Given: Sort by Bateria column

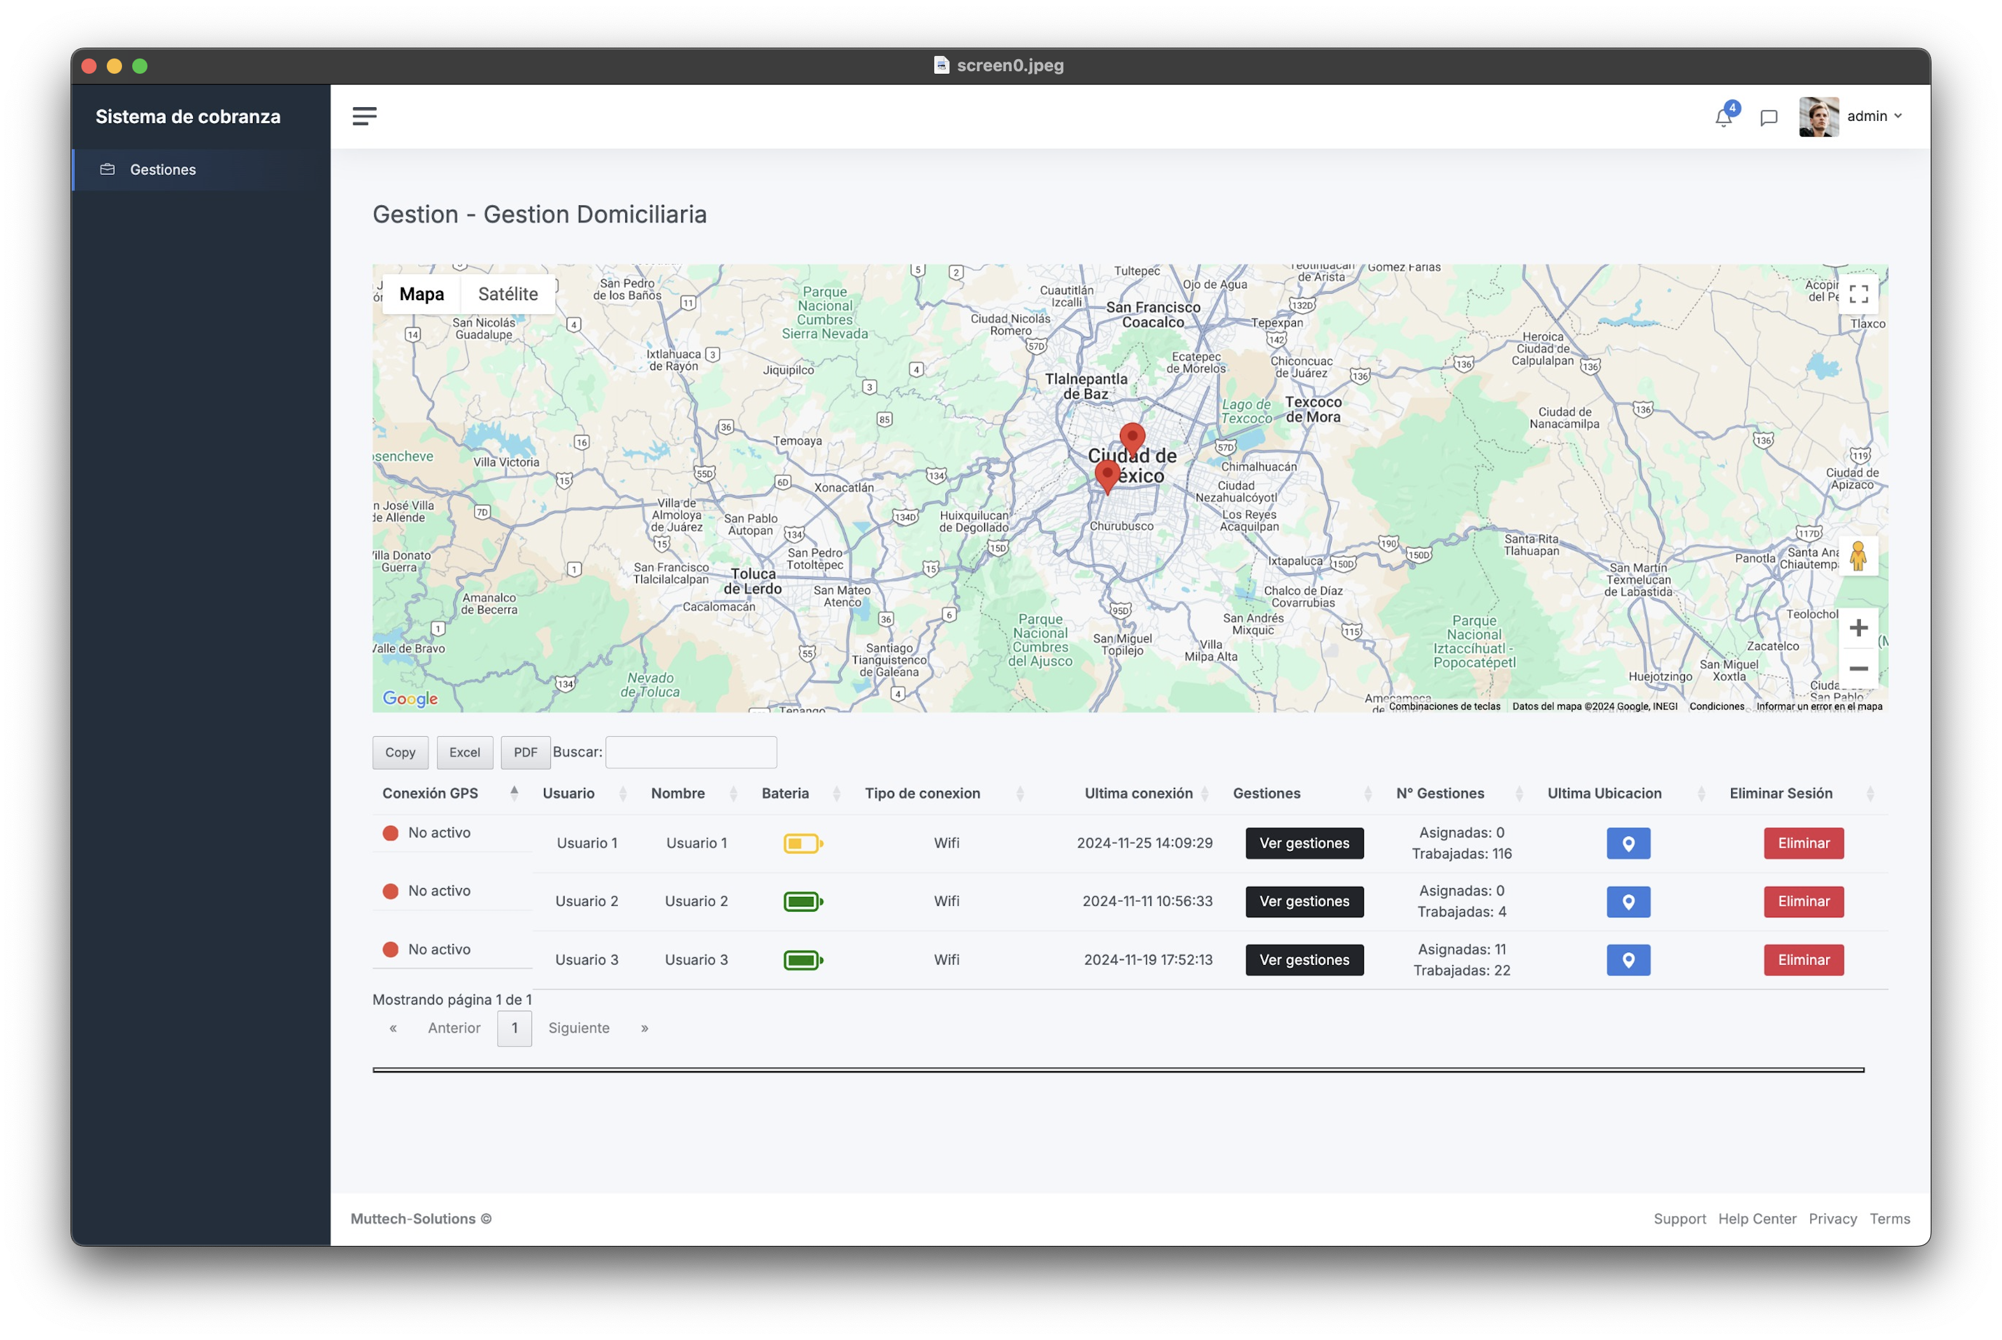Looking at the screenshot, I should point(802,793).
